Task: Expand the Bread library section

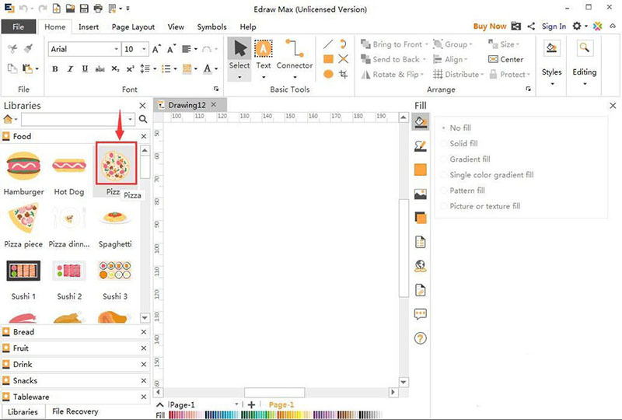Action: tap(23, 332)
